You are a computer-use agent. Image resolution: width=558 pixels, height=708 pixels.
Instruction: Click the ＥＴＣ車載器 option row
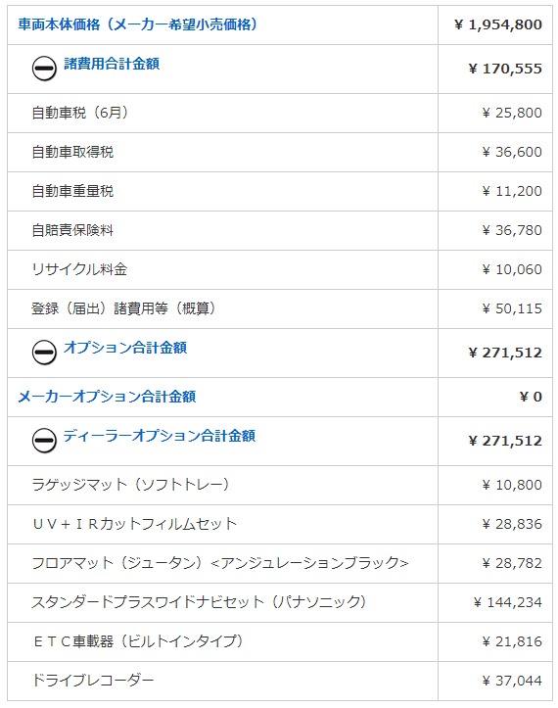click(x=280, y=641)
